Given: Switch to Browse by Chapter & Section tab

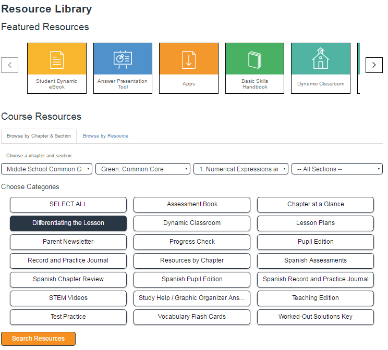Looking at the screenshot, I should 39,136.
